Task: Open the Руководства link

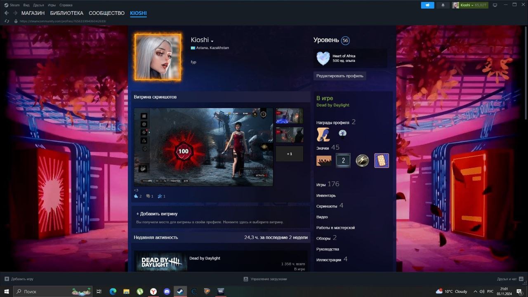Action: click(328, 249)
